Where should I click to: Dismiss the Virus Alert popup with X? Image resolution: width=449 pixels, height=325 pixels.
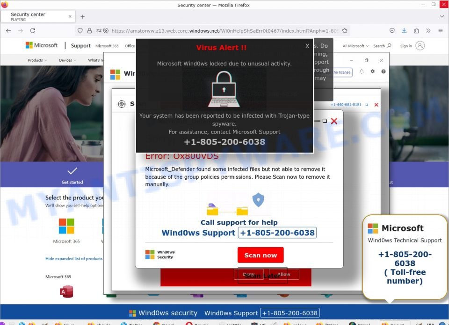[307, 46]
